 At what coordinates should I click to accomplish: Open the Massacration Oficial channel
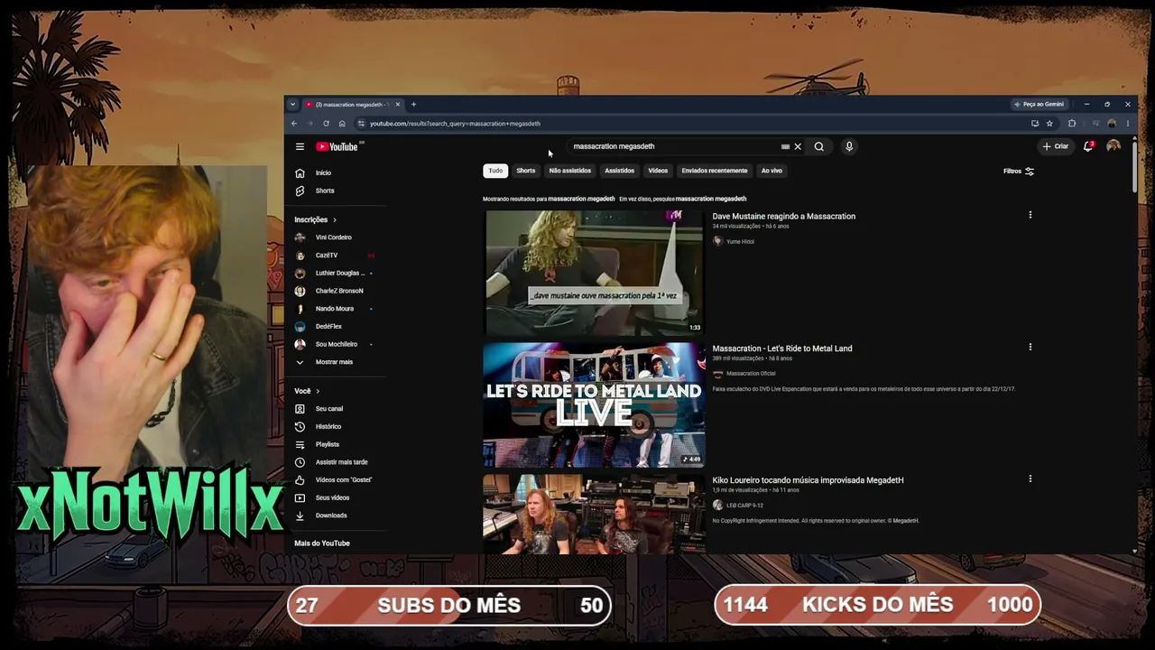[751, 374]
